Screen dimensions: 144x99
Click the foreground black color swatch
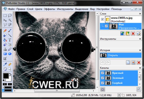tap(6, 76)
